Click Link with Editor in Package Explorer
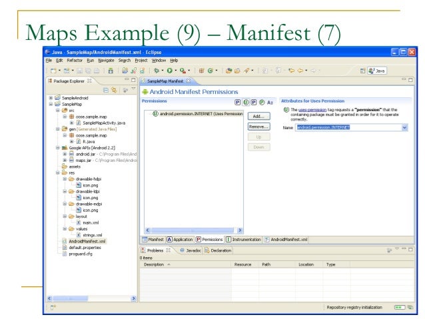This screenshot has width=425, height=319. [114, 91]
